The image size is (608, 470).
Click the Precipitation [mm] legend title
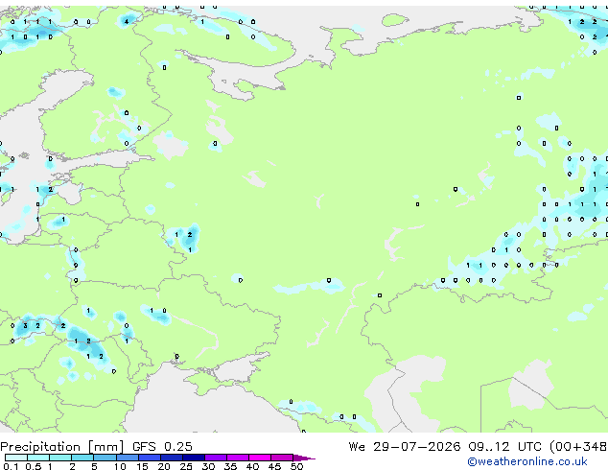(x=62, y=447)
